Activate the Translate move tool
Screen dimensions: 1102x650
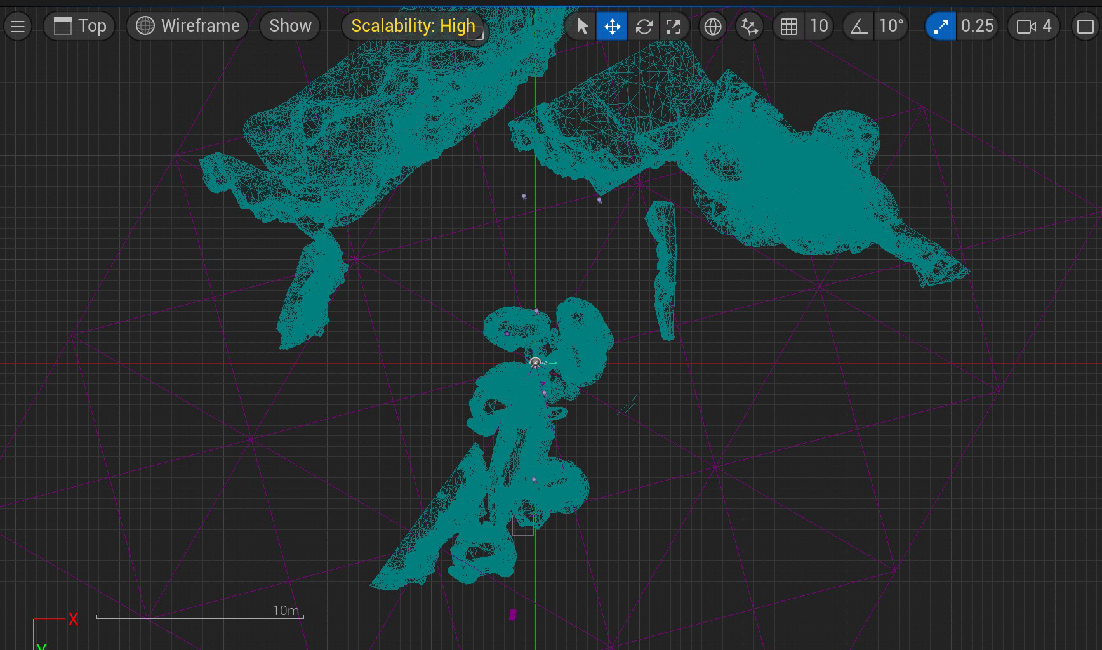click(612, 26)
